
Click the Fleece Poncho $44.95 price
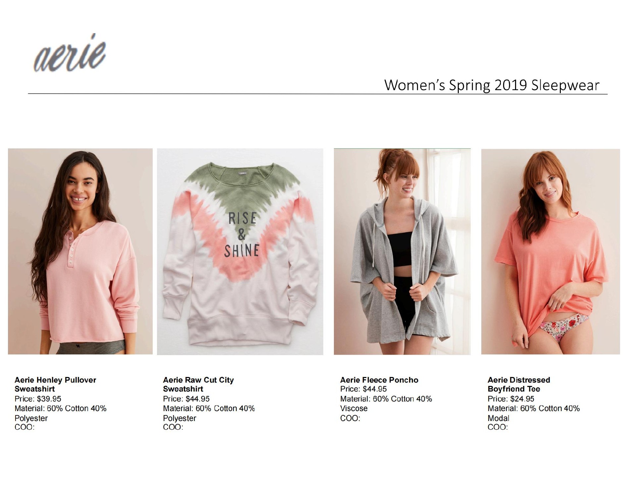coord(363,389)
